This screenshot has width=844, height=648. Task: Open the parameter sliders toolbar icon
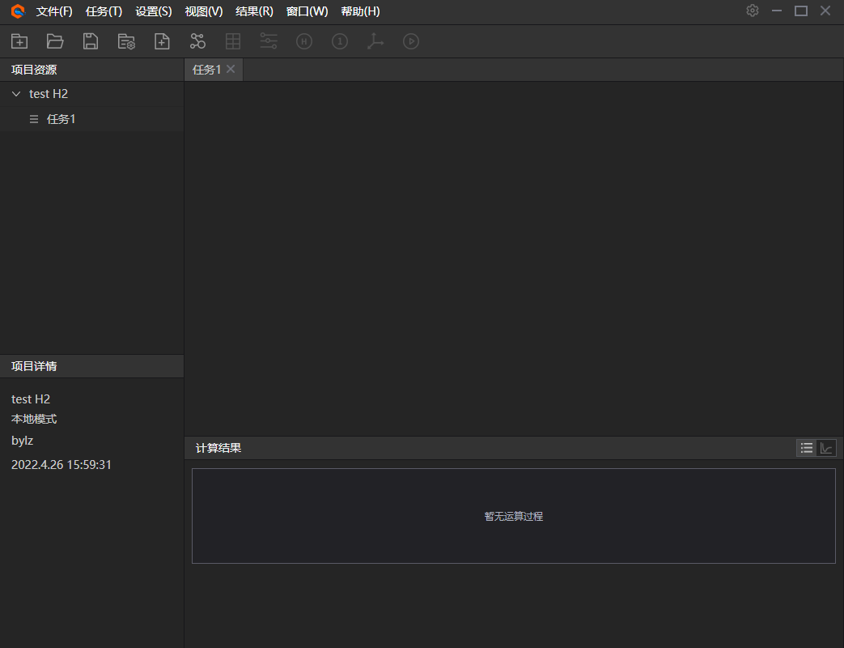269,41
